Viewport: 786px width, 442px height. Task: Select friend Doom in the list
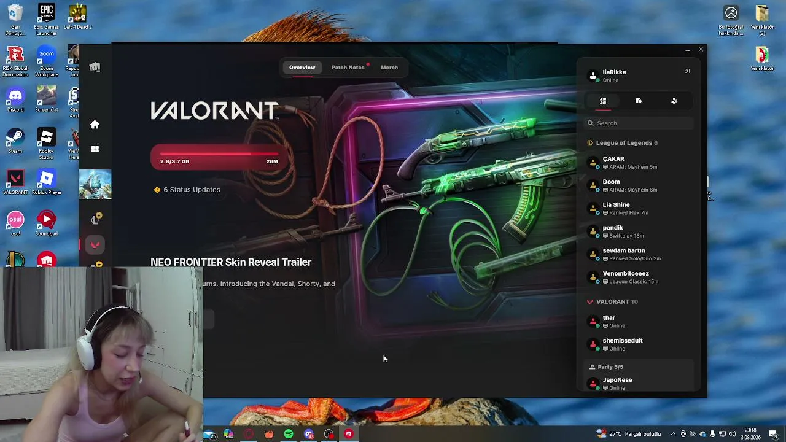click(x=639, y=185)
